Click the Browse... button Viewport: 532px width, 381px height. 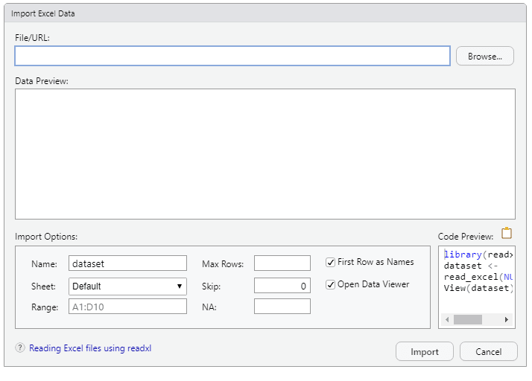[x=485, y=57]
